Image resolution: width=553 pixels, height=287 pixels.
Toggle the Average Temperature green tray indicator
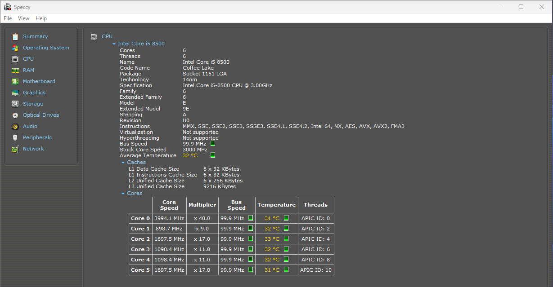[x=213, y=155]
